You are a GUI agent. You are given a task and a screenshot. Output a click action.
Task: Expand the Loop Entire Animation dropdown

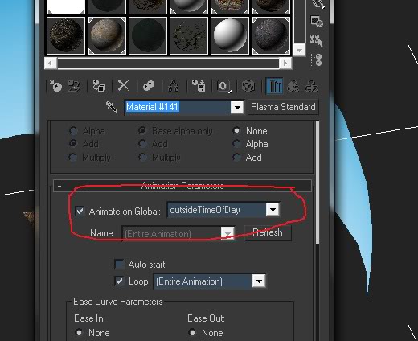pyautogui.click(x=259, y=281)
